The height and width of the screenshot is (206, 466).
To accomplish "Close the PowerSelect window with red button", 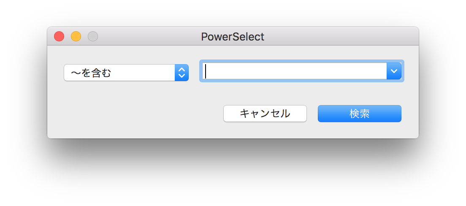I will pos(59,37).
